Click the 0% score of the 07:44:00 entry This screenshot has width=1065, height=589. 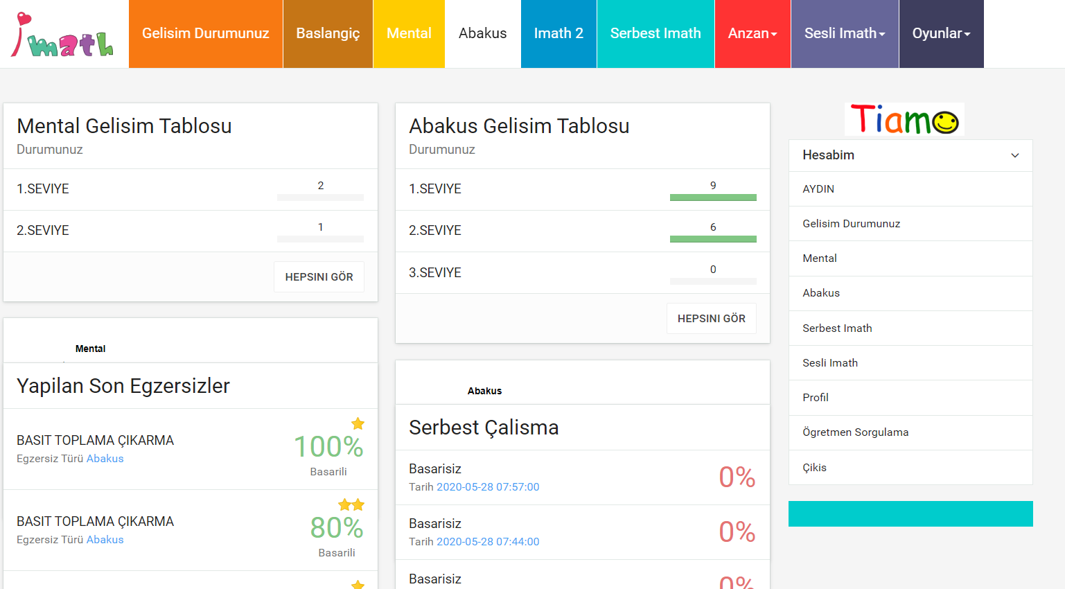pyautogui.click(x=737, y=532)
